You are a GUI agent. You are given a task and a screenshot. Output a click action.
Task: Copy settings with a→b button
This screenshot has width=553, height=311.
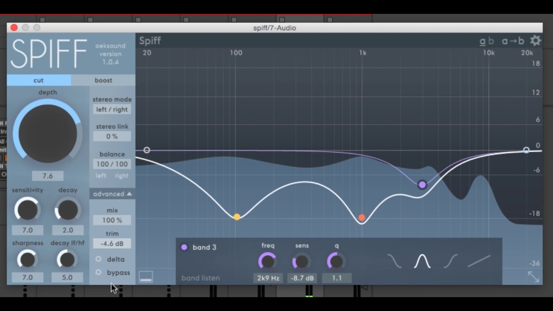click(513, 41)
